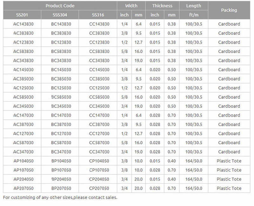The height and width of the screenshot is (206, 254).
Task: Click product code BP104050
Action: (61, 161)
